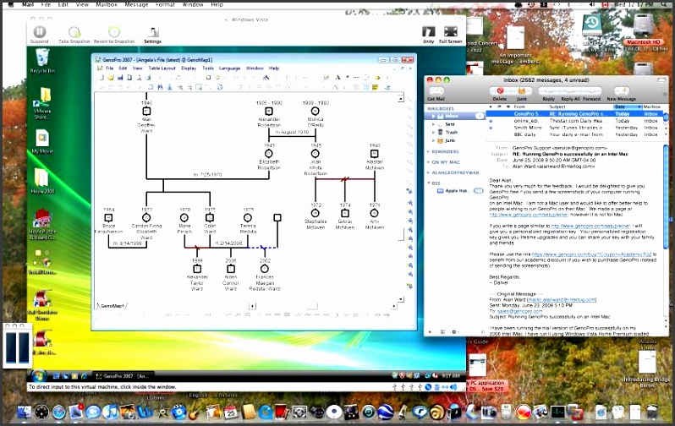This screenshot has height=426, width=675.
Task: Click the find binoculars icon in GenoPro
Action: tap(160, 87)
